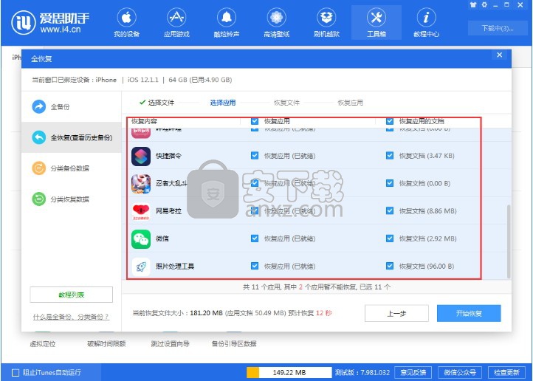Select the 全备份 sidebar item
Viewport: 533px width, 381px height.
click(71, 107)
